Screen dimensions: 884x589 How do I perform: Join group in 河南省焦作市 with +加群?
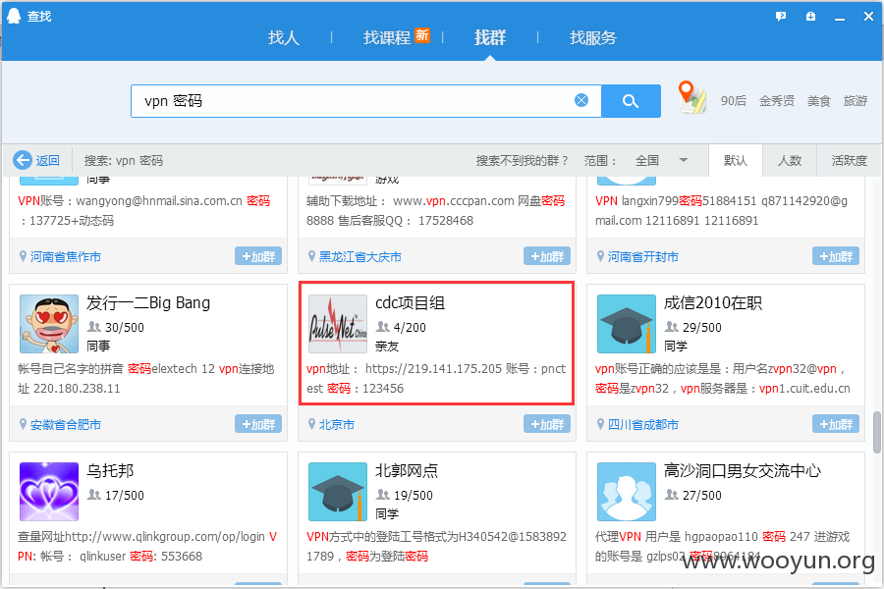[258, 256]
